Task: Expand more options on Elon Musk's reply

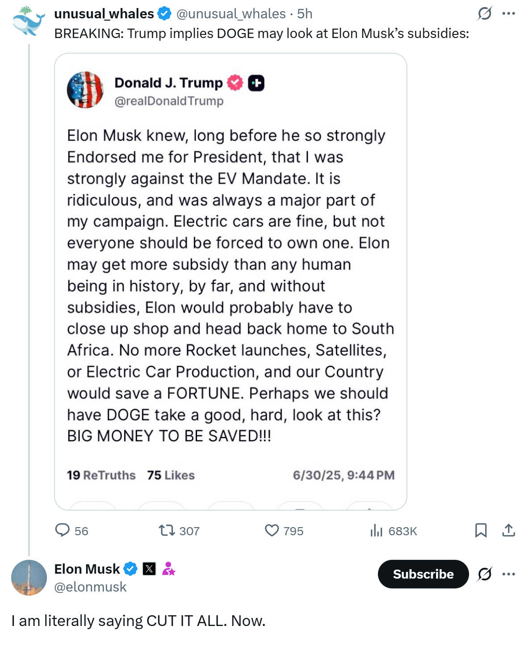Action: click(508, 574)
